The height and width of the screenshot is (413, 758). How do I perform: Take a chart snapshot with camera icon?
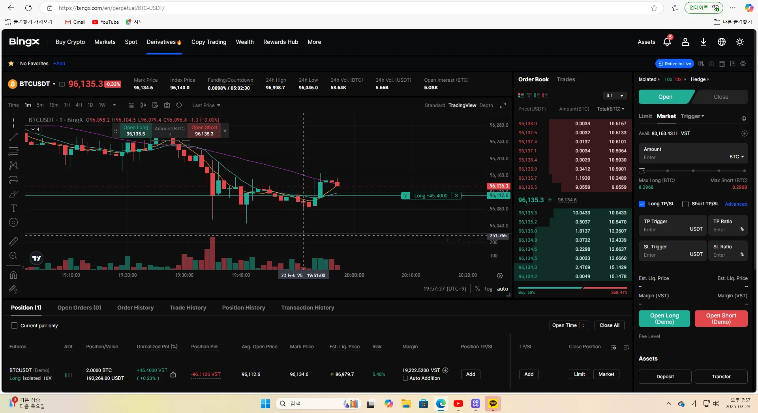[x=167, y=105]
